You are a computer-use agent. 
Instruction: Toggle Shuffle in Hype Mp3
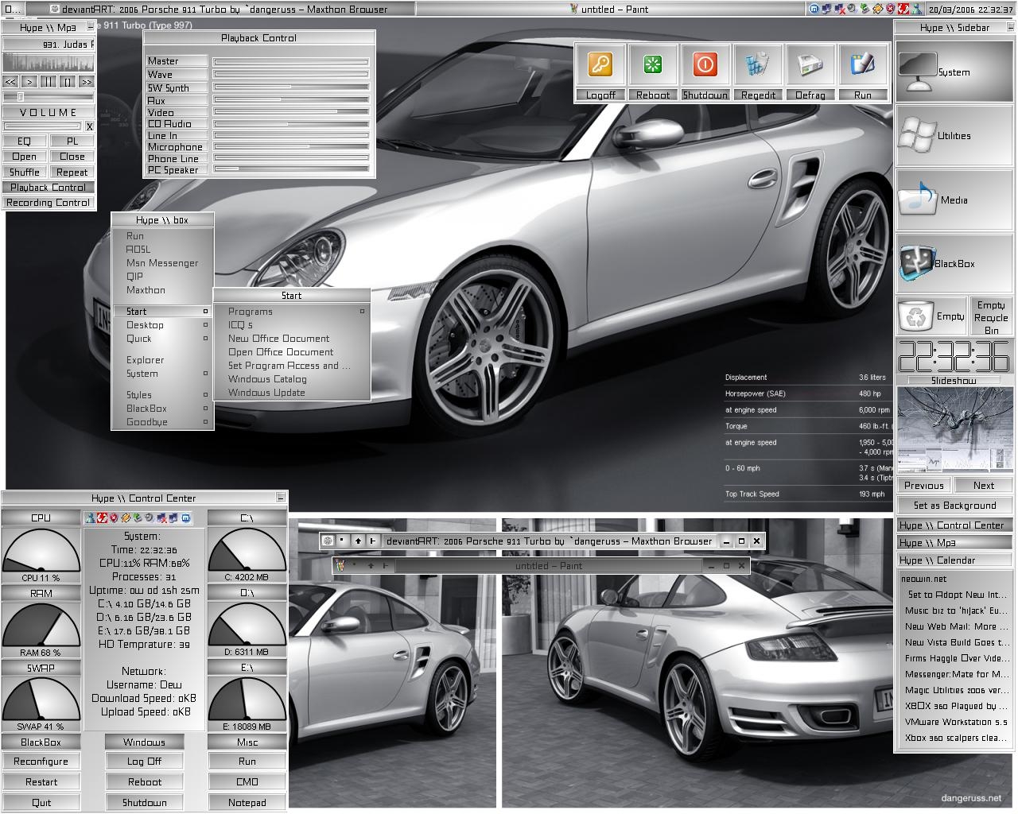[x=25, y=172]
